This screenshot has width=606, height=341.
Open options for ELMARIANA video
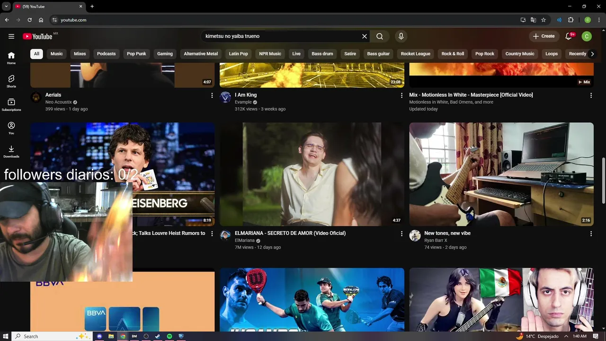401,233
